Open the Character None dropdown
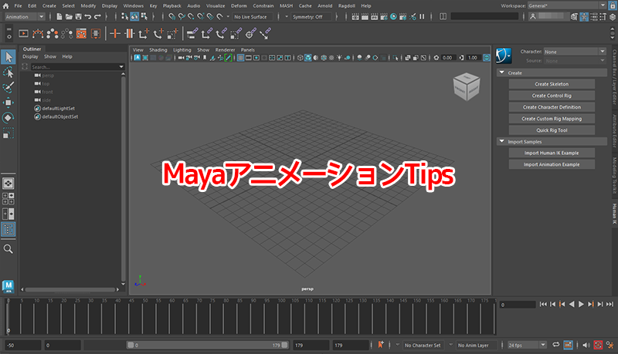This screenshot has height=354, width=618. [575, 52]
